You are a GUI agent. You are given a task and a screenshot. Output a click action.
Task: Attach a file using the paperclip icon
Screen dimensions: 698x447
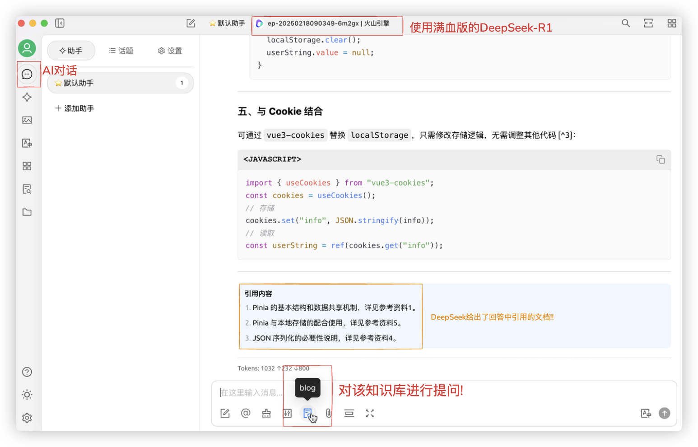(328, 413)
